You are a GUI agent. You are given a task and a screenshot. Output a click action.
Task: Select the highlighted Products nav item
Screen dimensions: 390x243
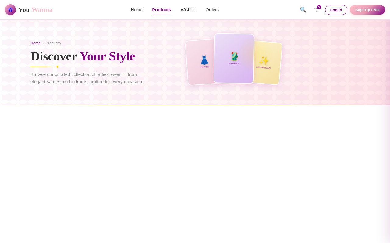point(161,9)
